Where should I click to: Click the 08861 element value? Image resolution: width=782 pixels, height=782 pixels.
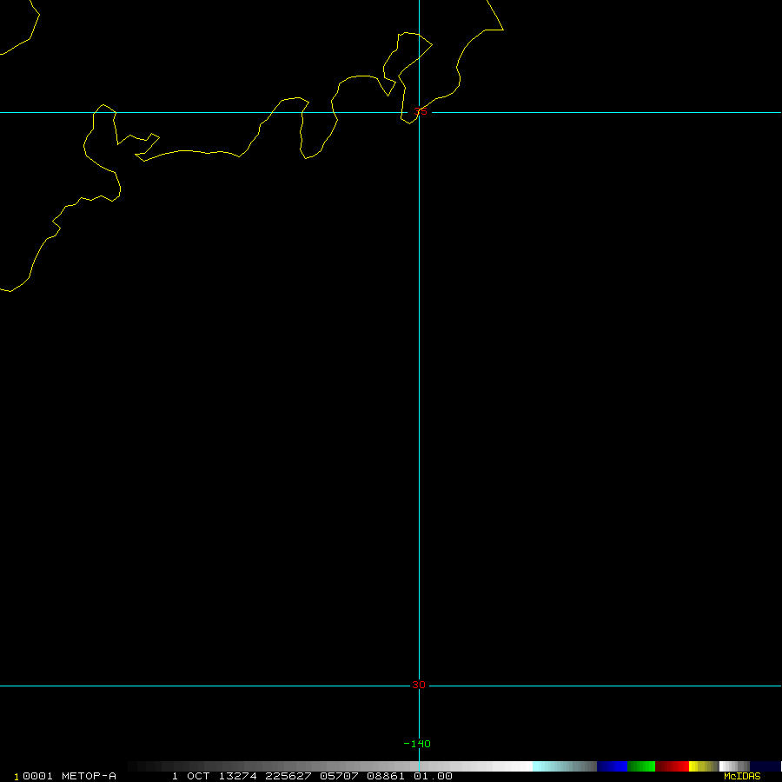[x=386, y=776]
